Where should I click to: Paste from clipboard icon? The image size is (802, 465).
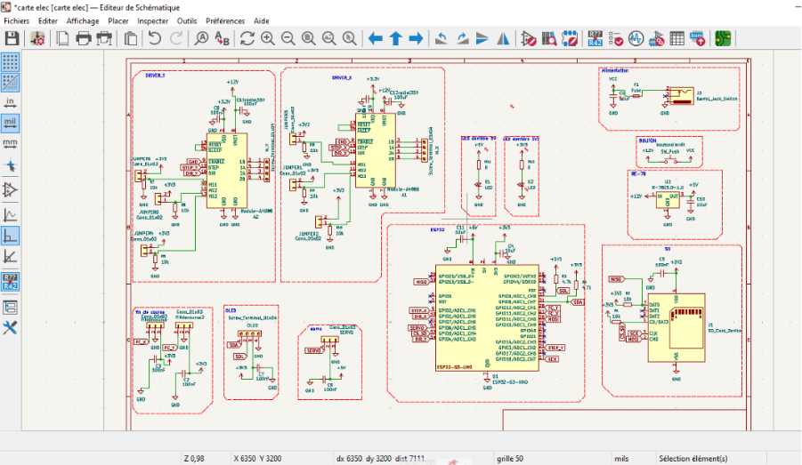coord(131,38)
